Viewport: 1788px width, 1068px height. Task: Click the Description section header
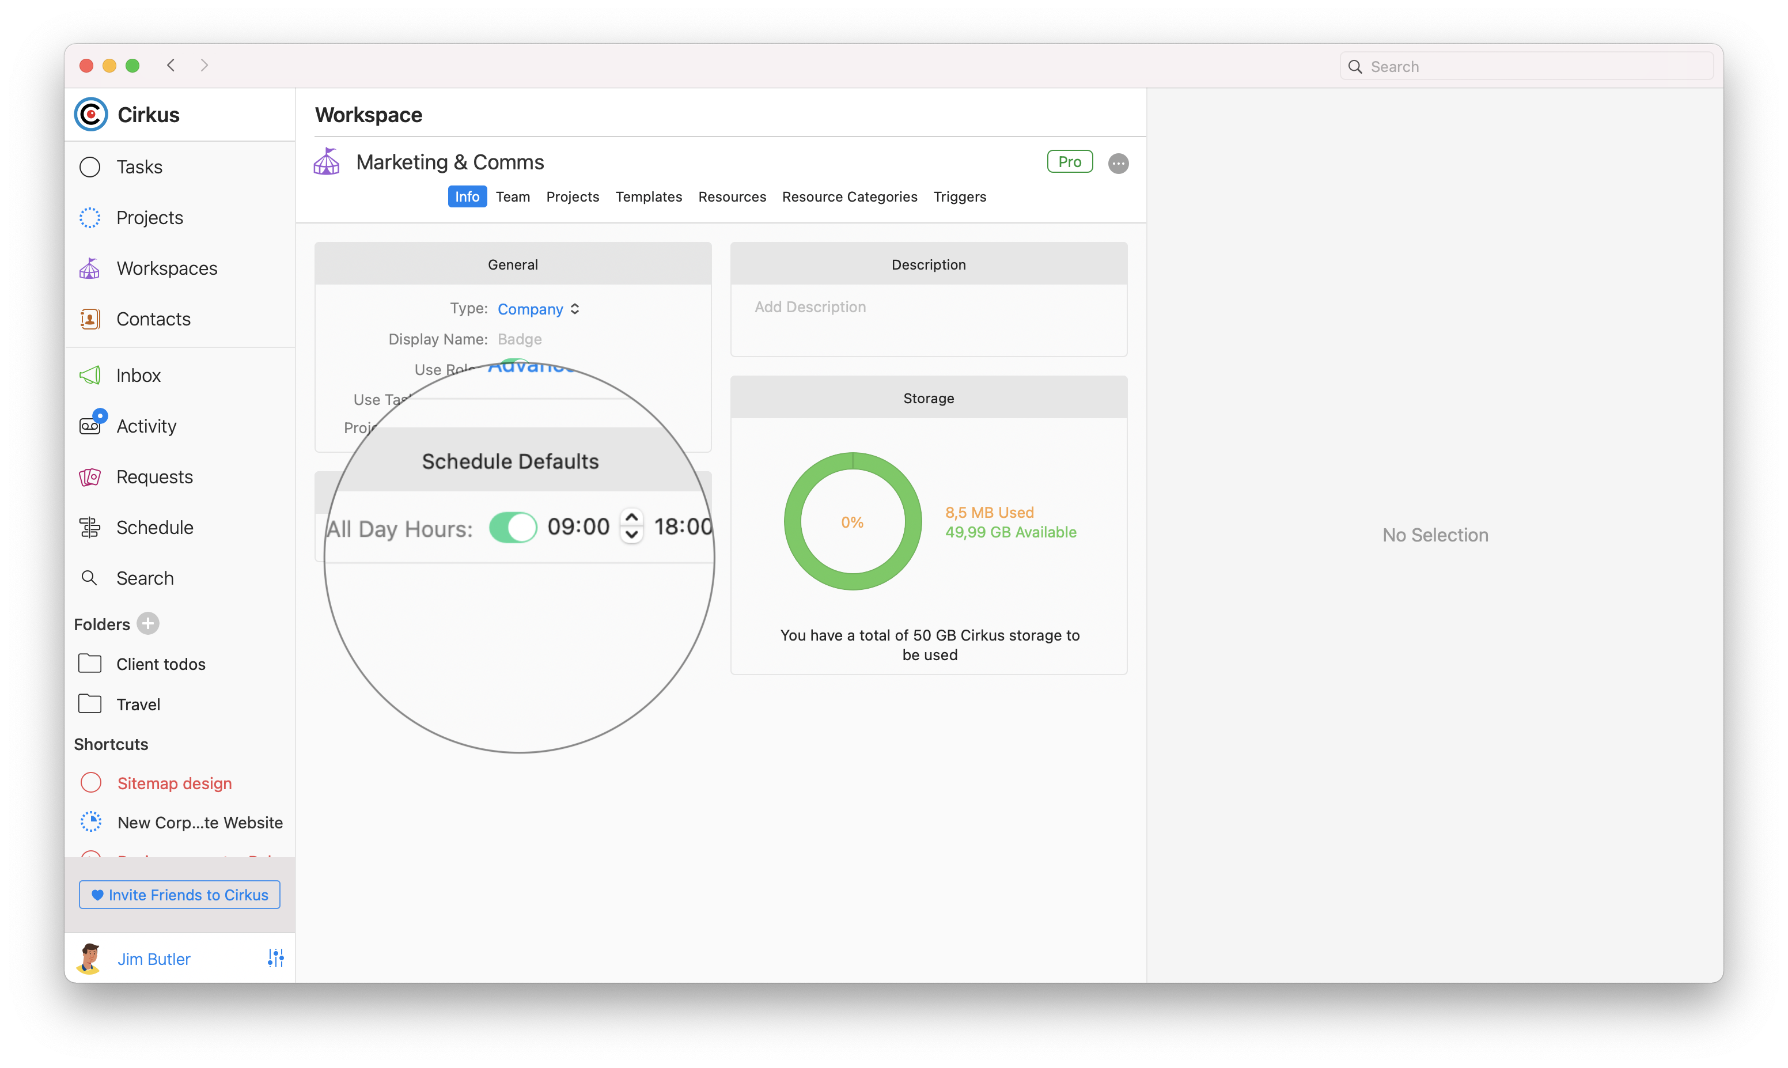pos(928,264)
